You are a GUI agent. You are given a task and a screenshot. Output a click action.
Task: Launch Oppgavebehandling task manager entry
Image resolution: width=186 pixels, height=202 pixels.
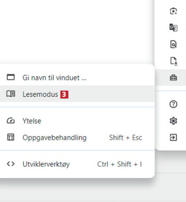(77, 138)
